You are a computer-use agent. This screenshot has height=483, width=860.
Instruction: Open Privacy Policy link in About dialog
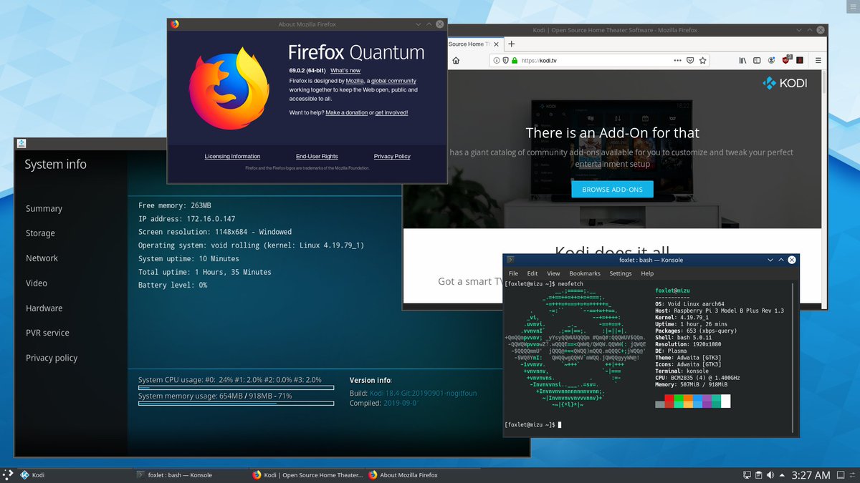392,156
